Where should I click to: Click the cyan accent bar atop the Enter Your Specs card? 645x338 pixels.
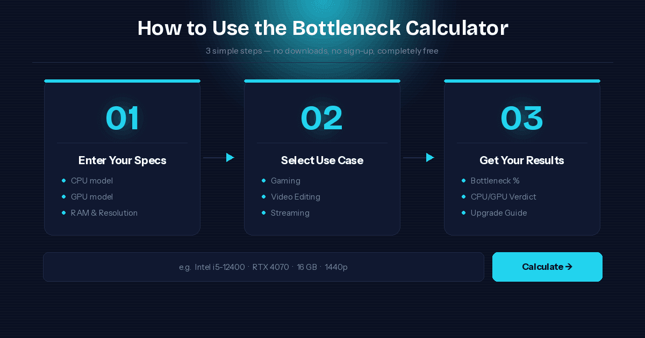pyautogui.click(x=122, y=81)
